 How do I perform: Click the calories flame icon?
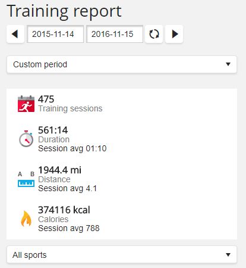pos(26,219)
